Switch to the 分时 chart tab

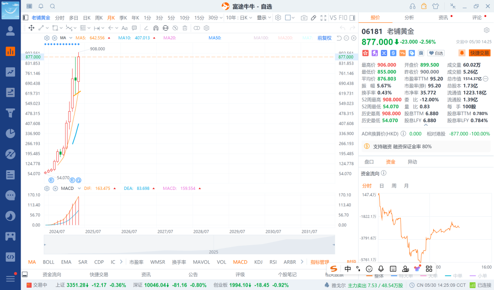point(59,18)
